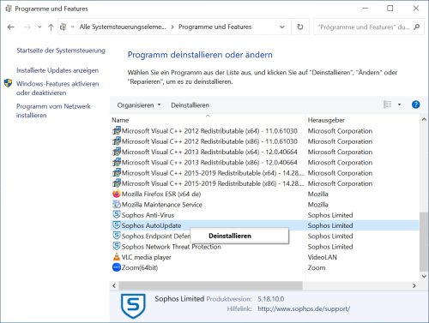Click the Mozilla Maintenance Service name text
Viewport: 429px width, 323px height.
tap(162, 205)
